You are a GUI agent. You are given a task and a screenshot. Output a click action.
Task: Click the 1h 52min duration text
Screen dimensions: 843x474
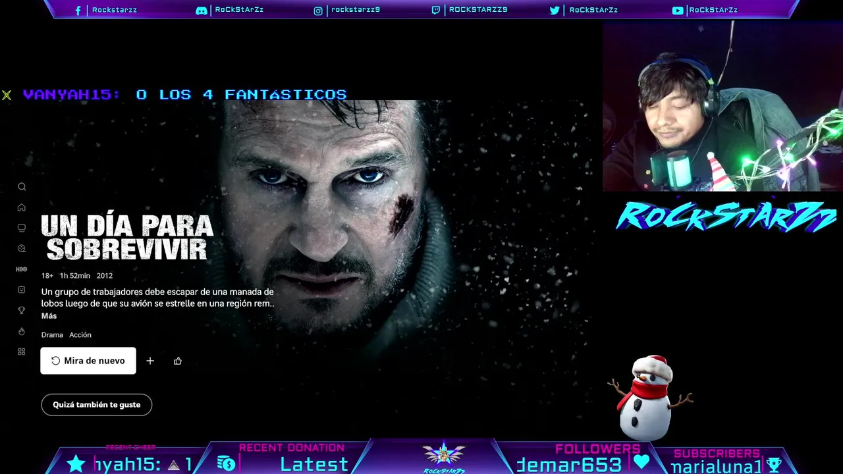(75, 276)
